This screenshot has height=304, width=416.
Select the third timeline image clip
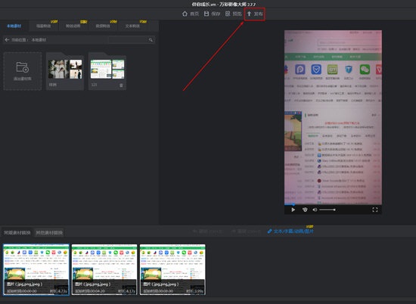[x=172, y=269]
